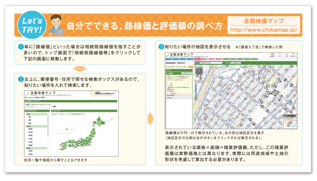Click the location text field in the green map toolbar
The height and width of the screenshot is (181, 317).
pos(211,63)
